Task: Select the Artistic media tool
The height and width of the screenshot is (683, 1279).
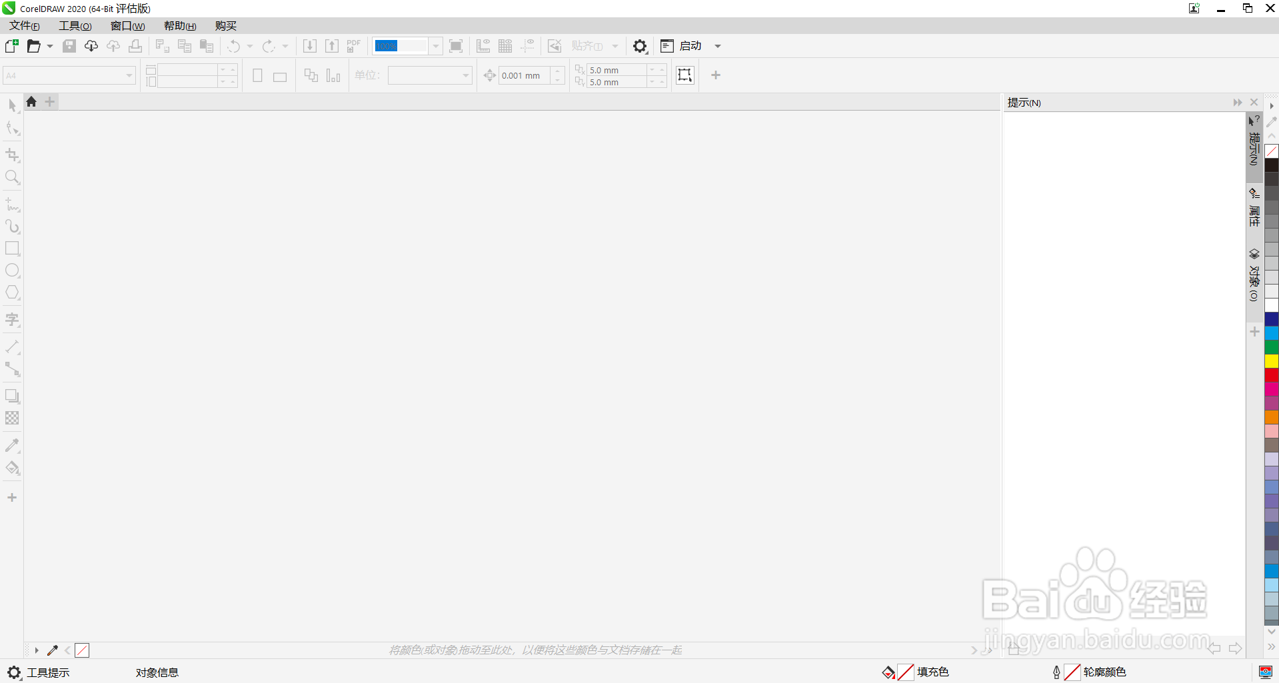Action: coord(12,227)
